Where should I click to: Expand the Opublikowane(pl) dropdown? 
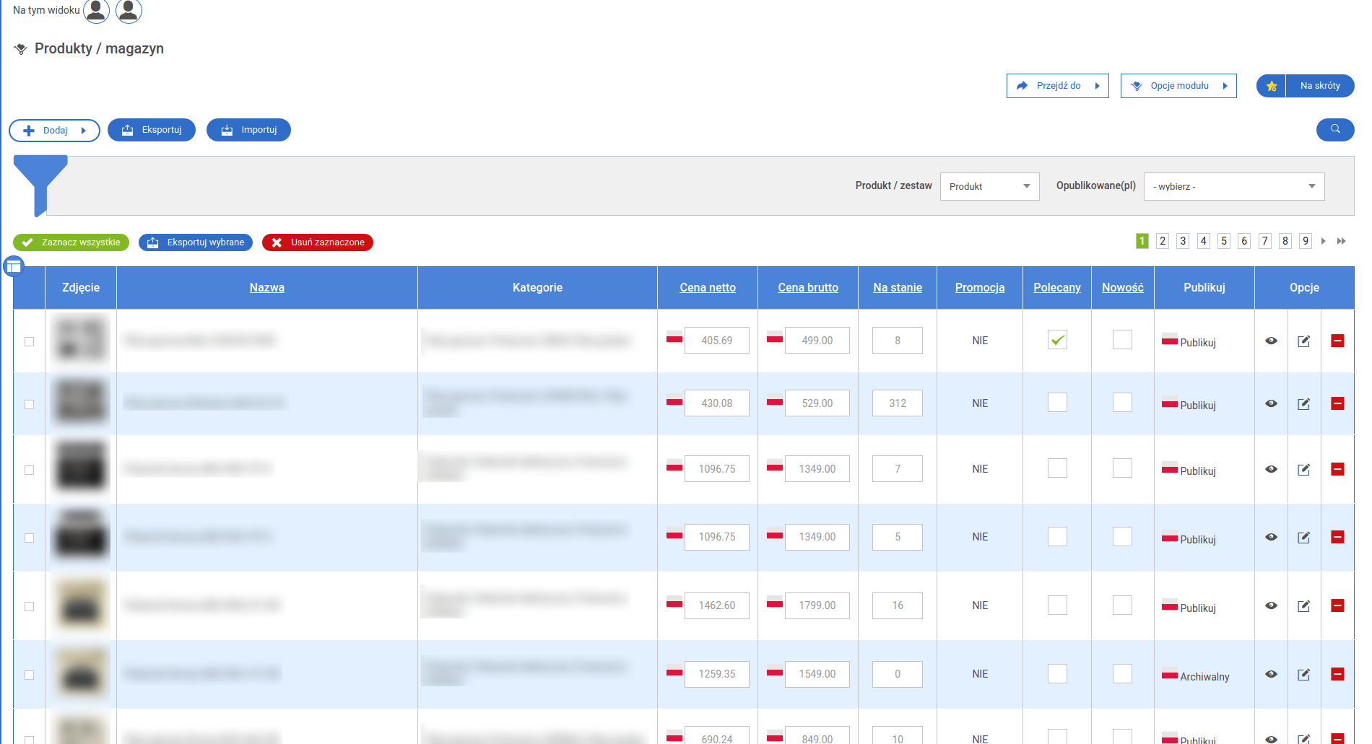pyautogui.click(x=1233, y=186)
